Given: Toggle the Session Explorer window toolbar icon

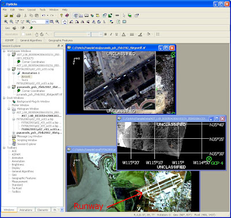Looking at the screenshot, I should pyautogui.click(x=76, y=16).
